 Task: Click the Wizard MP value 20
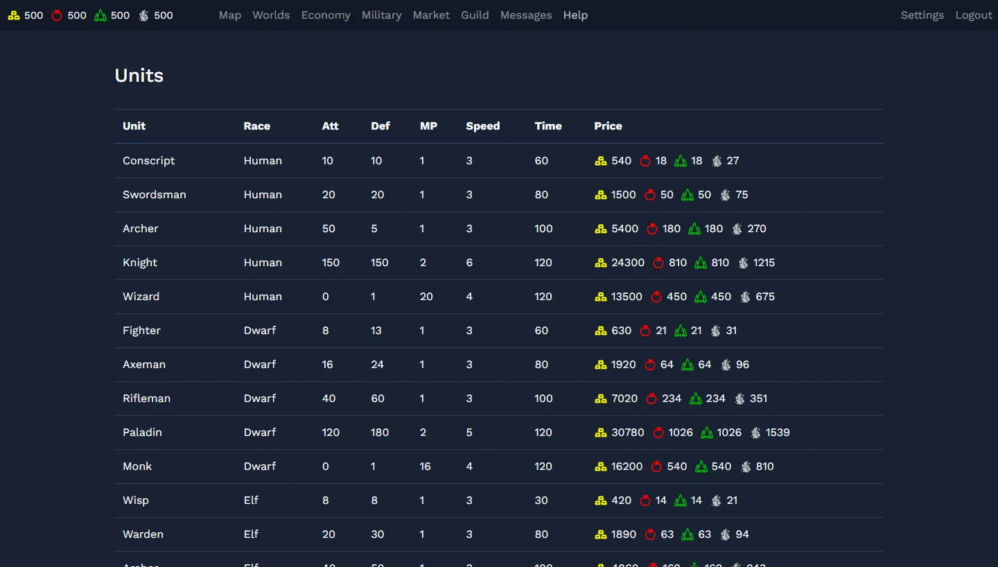426,297
